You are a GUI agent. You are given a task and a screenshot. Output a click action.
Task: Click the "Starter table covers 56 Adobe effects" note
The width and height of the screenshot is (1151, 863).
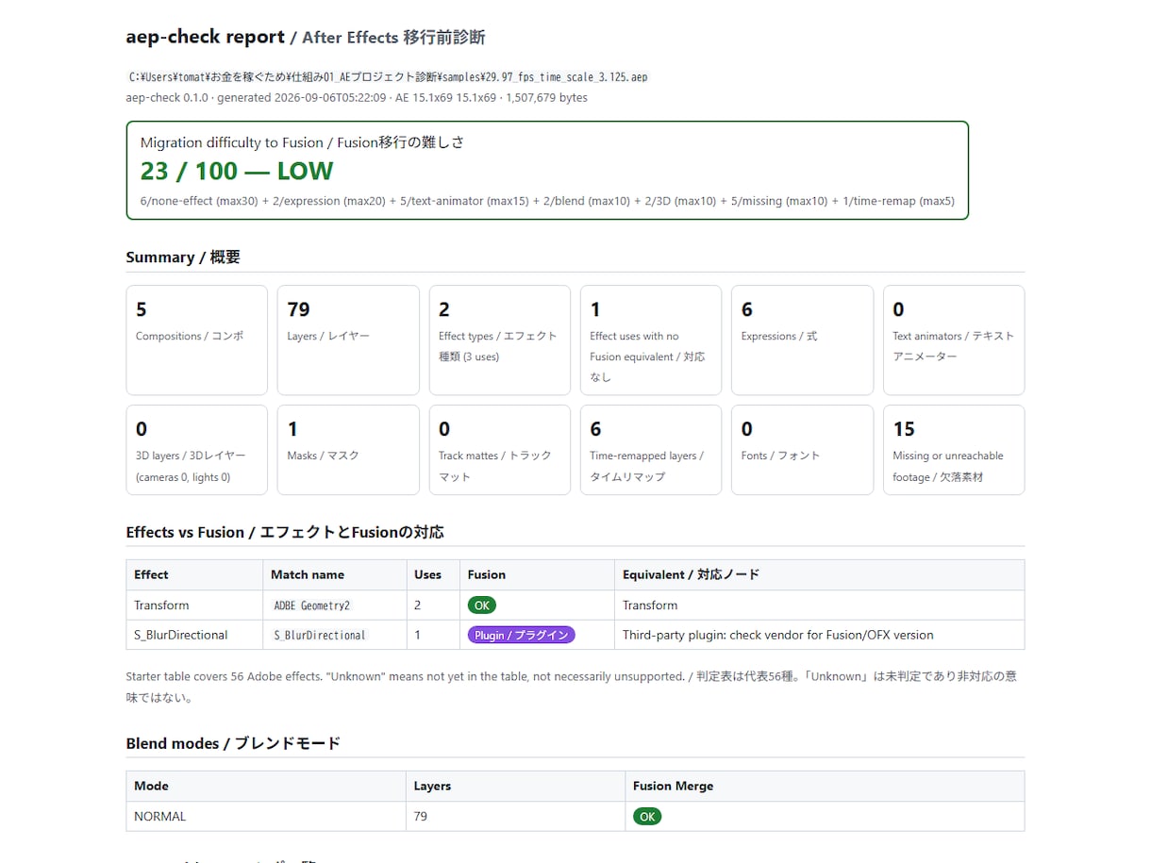(x=571, y=687)
